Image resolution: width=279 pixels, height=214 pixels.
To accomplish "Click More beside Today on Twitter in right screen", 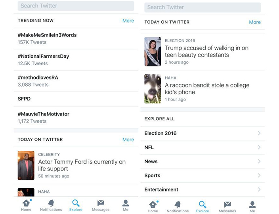I will [255, 22].
